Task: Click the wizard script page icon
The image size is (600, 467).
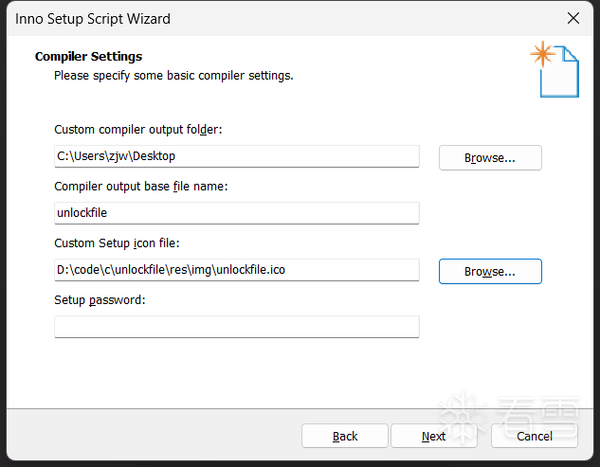Action: coord(557,69)
